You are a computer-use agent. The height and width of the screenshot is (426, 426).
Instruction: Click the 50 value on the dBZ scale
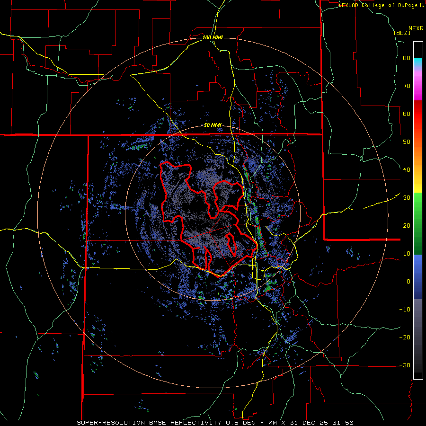click(407, 142)
